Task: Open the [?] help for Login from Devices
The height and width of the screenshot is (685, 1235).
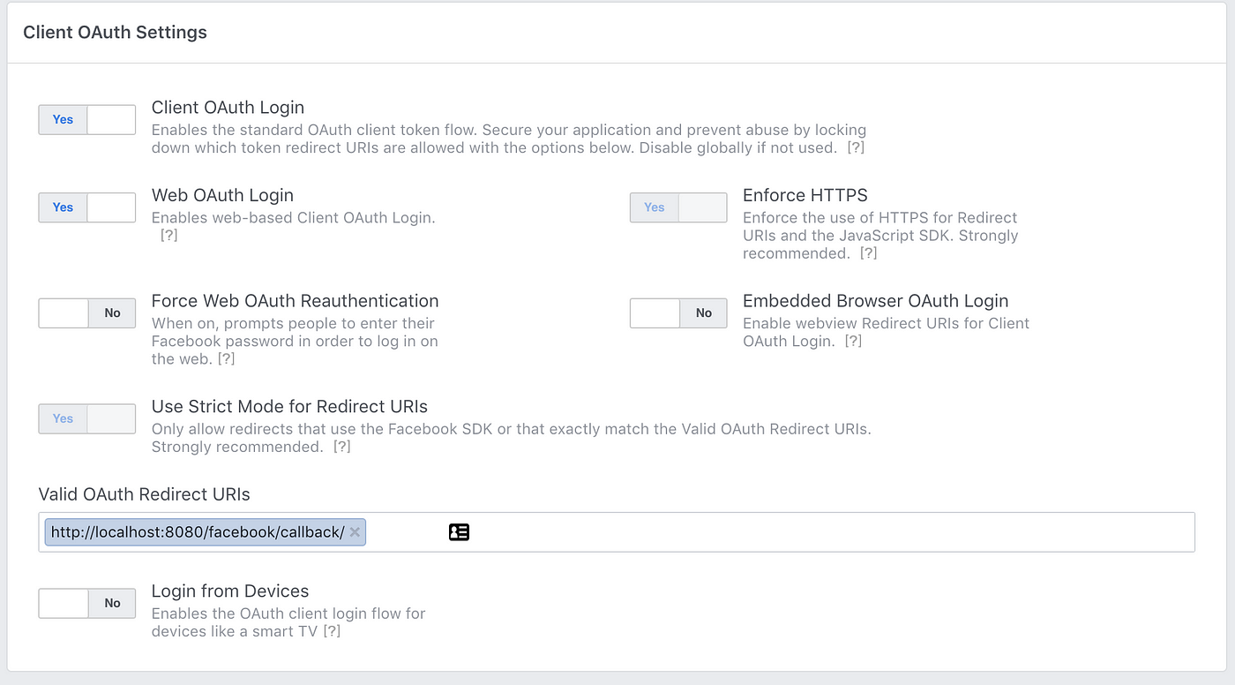Action: tap(332, 631)
